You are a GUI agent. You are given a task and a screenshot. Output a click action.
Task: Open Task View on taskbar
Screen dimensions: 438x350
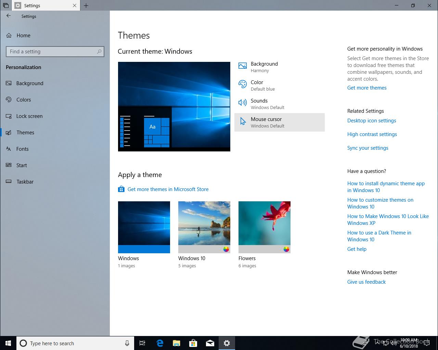click(142, 343)
